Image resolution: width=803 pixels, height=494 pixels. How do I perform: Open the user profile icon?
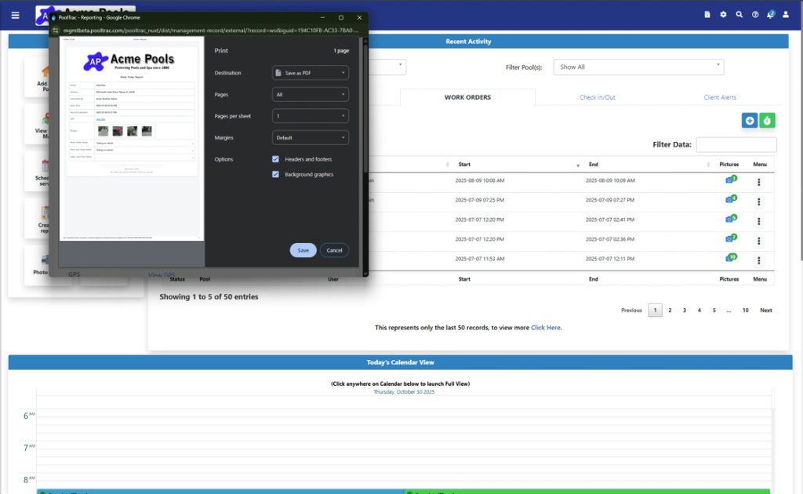(x=786, y=14)
